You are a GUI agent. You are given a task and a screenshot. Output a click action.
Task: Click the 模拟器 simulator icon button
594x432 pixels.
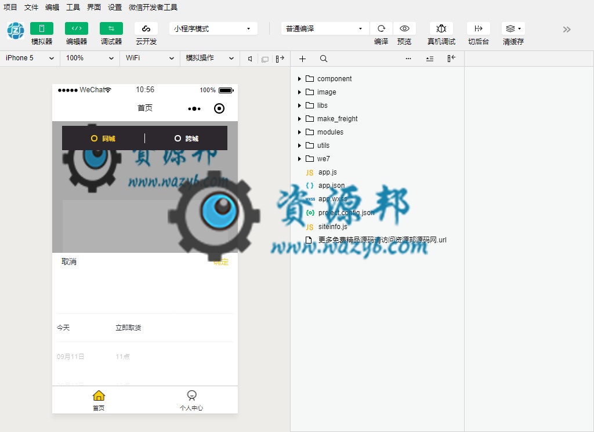41,28
